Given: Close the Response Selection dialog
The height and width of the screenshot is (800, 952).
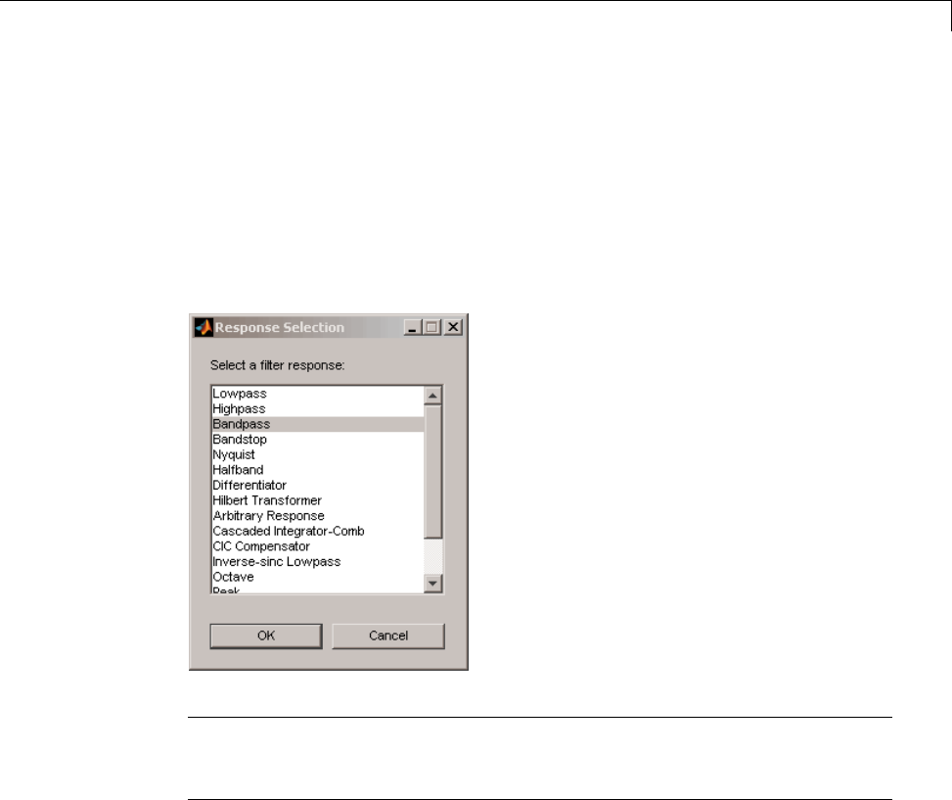Looking at the screenshot, I should point(453,327).
